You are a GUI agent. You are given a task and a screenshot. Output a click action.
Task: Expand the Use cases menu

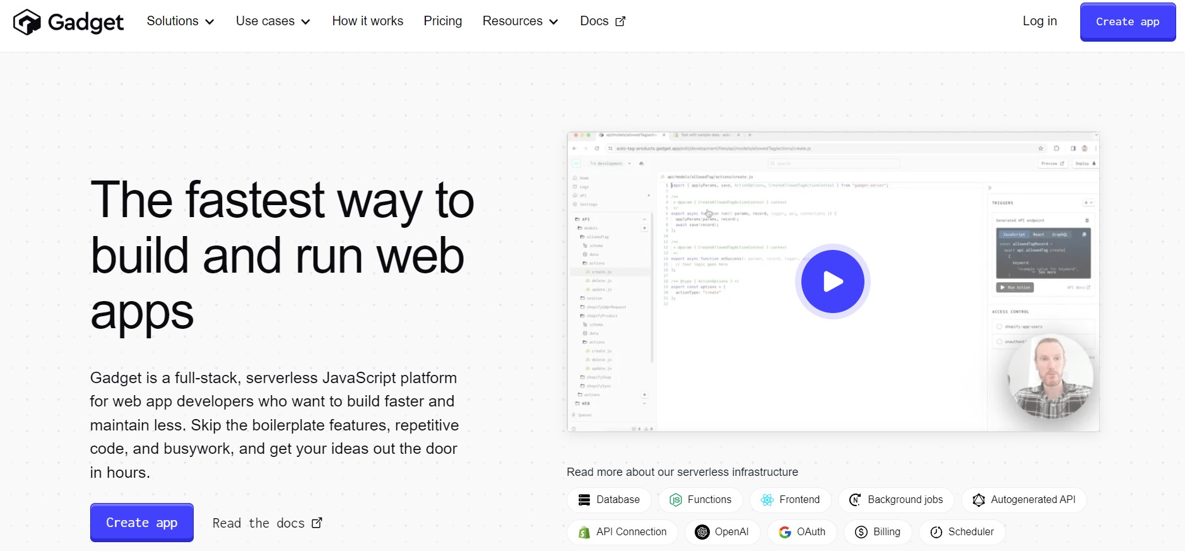click(273, 21)
